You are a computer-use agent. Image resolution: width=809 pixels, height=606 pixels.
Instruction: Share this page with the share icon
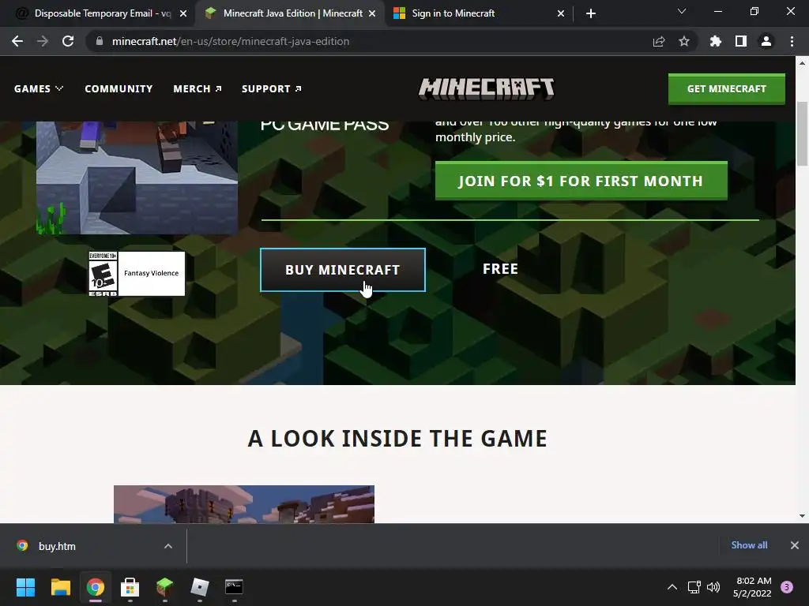pos(659,41)
